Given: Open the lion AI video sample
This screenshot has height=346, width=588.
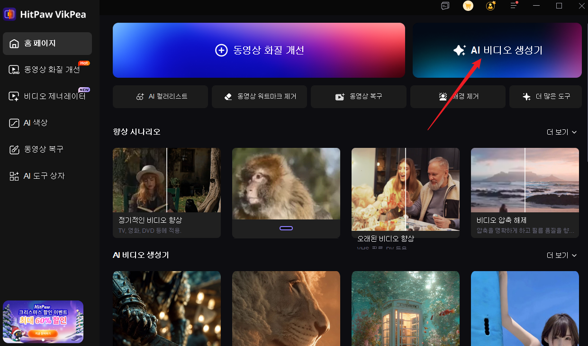Looking at the screenshot, I should [x=286, y=309].
